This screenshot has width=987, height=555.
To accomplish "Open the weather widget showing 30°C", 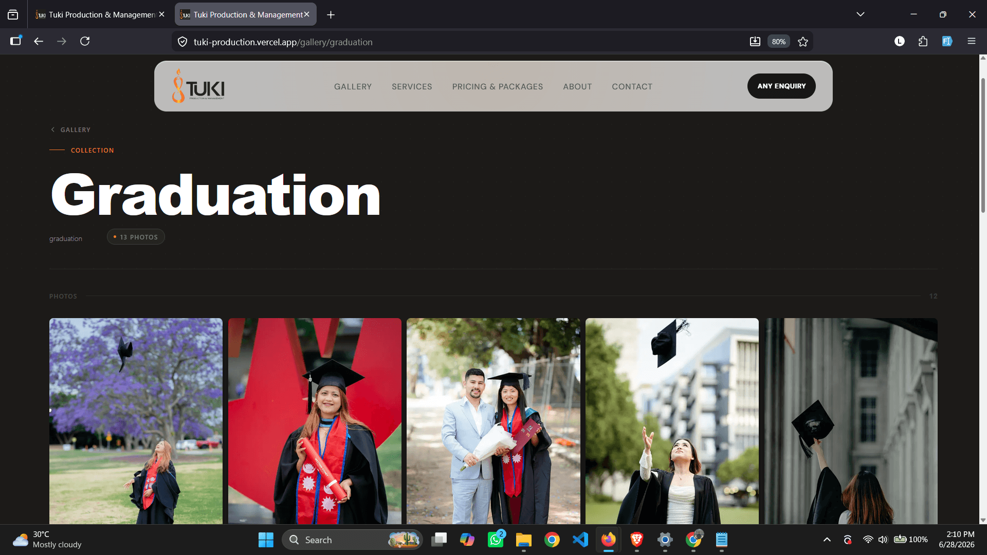I will 47,540.
